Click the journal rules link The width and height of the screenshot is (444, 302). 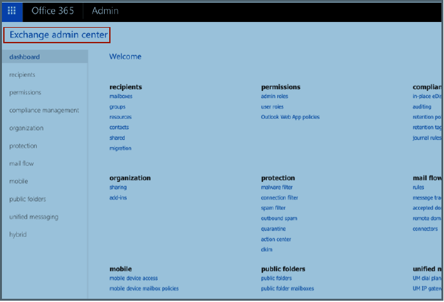(x=427, y=138)
